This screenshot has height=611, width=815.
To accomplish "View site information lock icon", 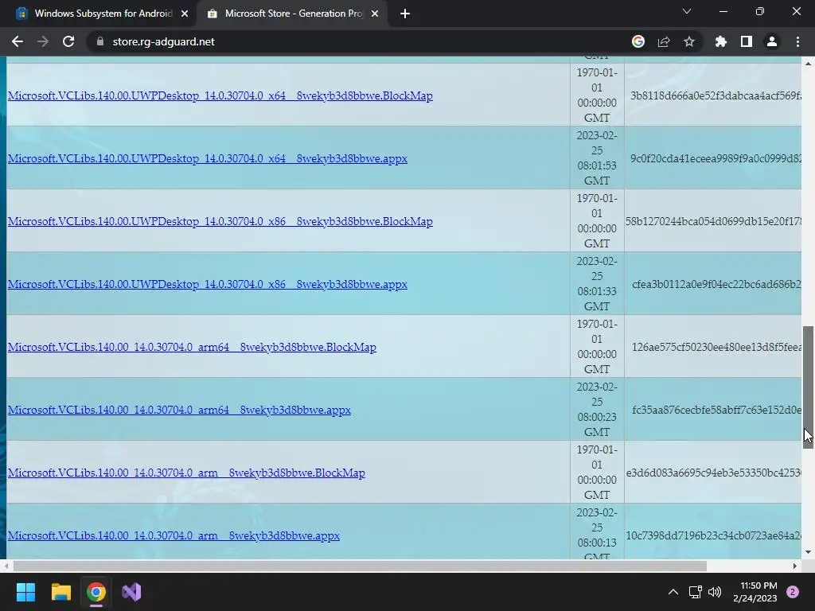I will coord(100,41).
